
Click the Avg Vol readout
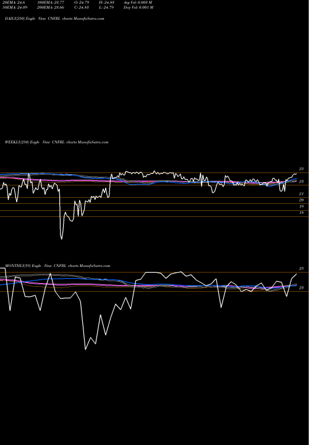[138, 2]
